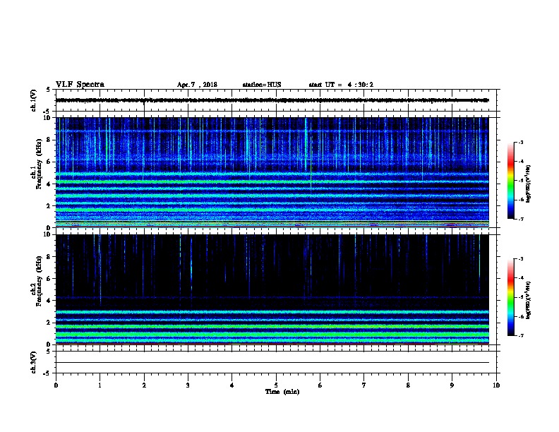Image resolution: width=559 pixels, height=432 pixels.
Task: Click the ch.2 color scale bar
Action: click(511, 297)
